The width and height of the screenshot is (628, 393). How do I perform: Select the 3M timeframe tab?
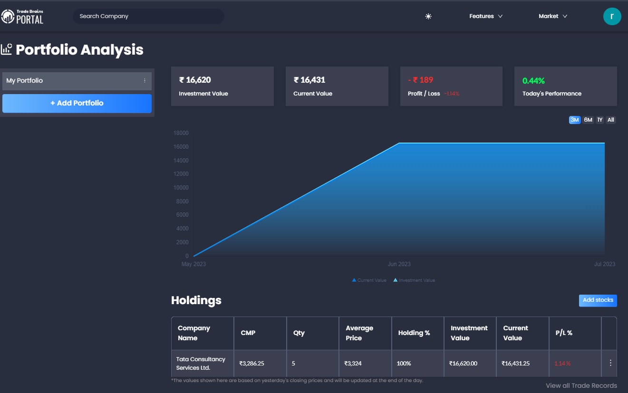coord(575,120)
